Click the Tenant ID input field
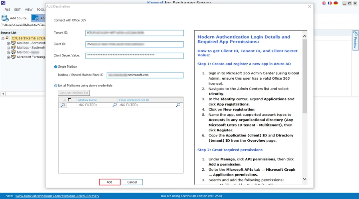Image resolution: width=359 pixels, height=199 pixels. 134,33
